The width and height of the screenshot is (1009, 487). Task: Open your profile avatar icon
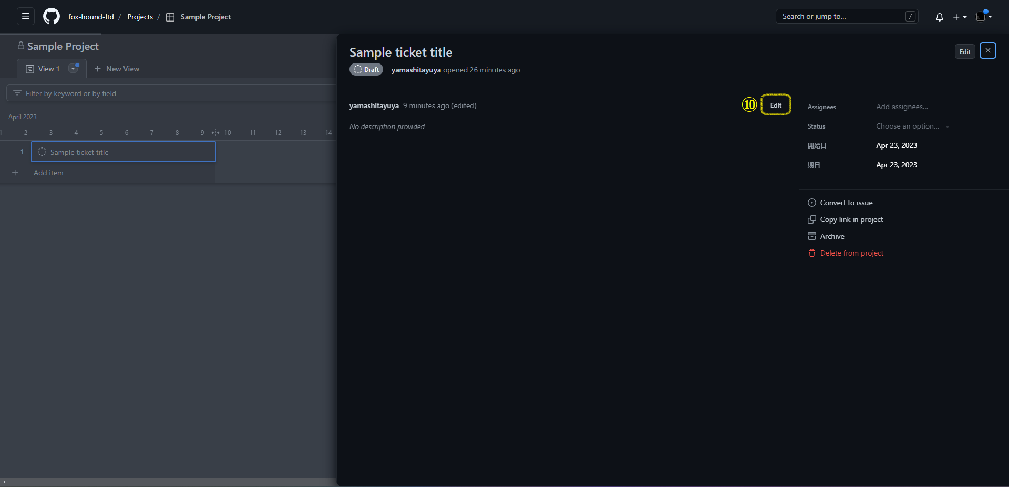coord(982,17)
